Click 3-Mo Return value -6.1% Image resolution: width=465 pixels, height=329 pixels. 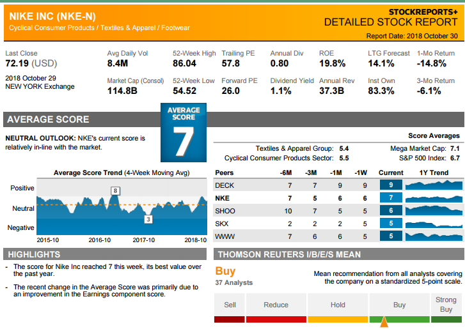tap(429, 91)
